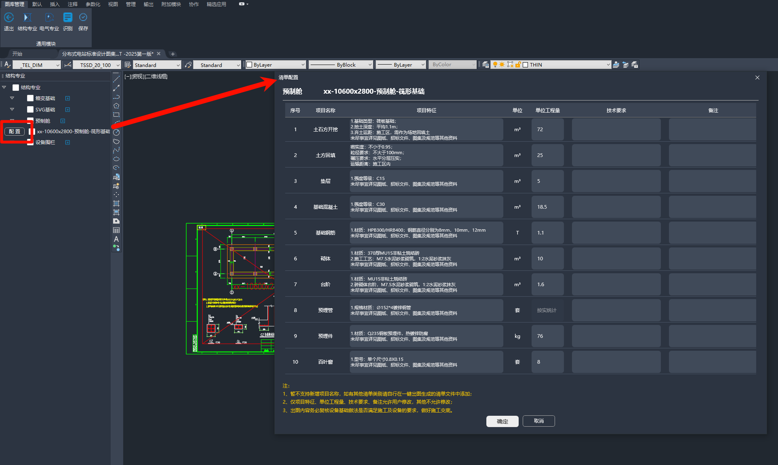Image resolution: width=778 pixels, height=465 pixels.
Task: Click the 保存 (save) ribbon icon
Action: pyautogui.click(x=83, y=18)
